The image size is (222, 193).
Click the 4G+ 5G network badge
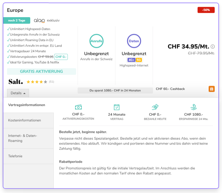click(135, 60)
